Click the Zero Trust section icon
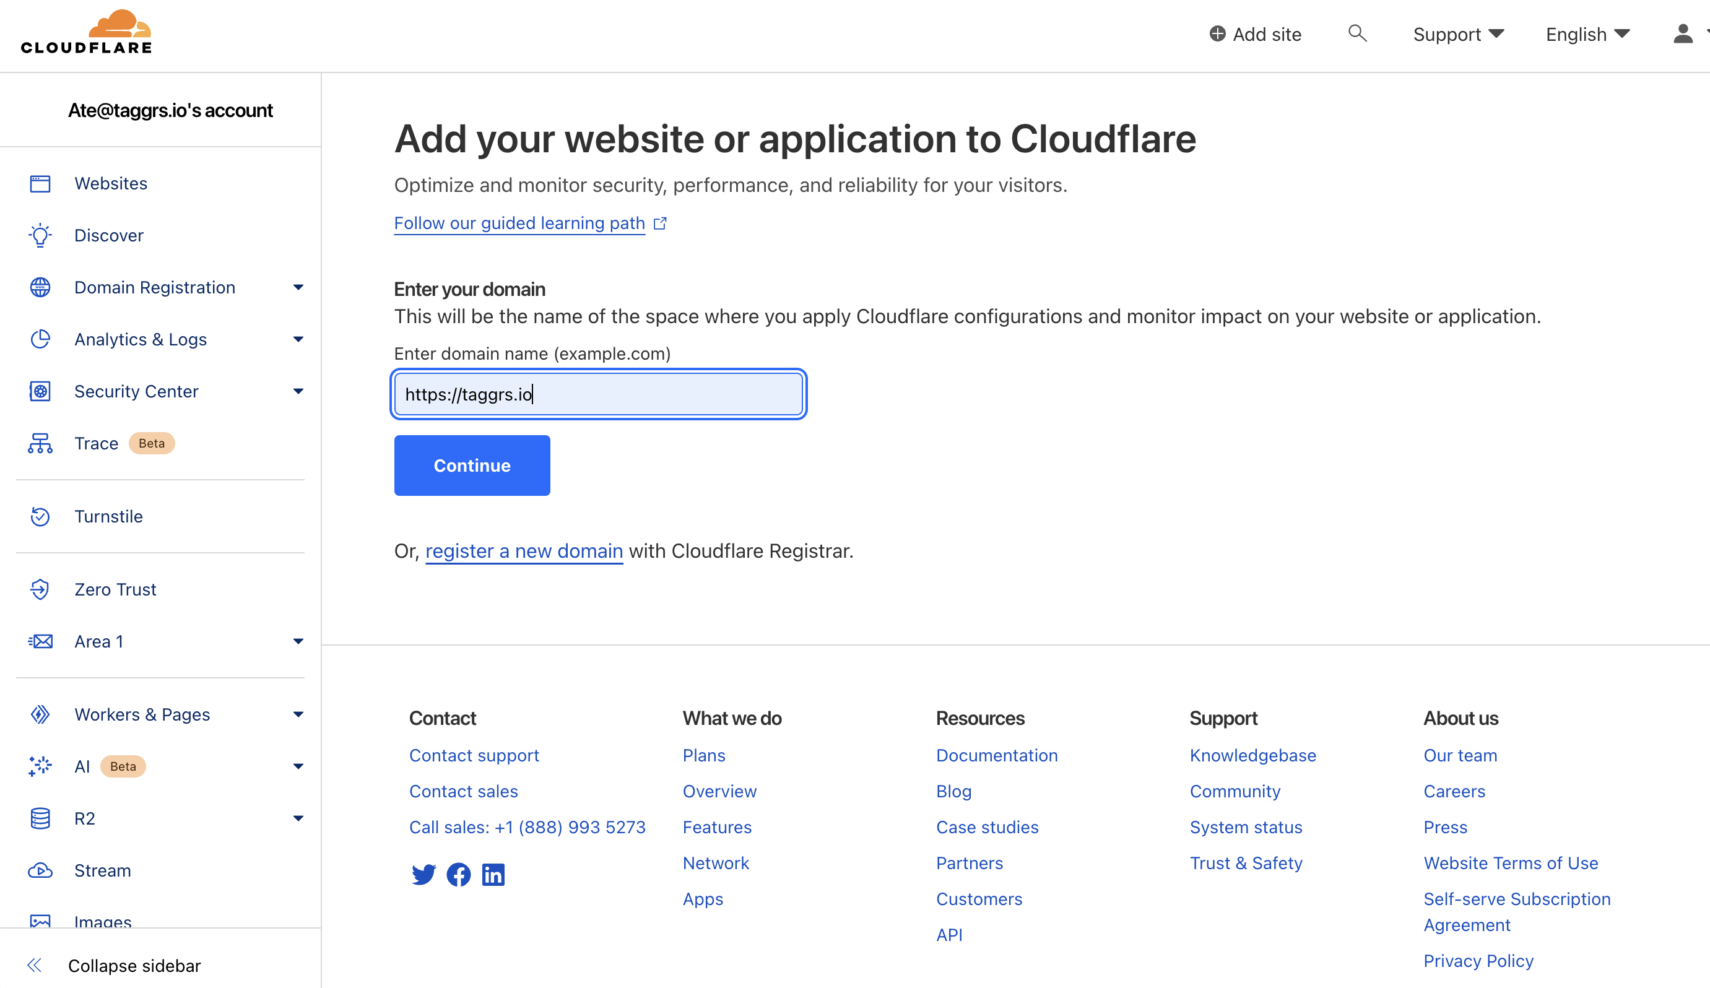Screen dimensions: 1710x988 39,588
